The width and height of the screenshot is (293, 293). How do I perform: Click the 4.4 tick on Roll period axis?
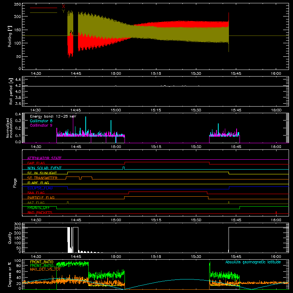click(18, 79)
